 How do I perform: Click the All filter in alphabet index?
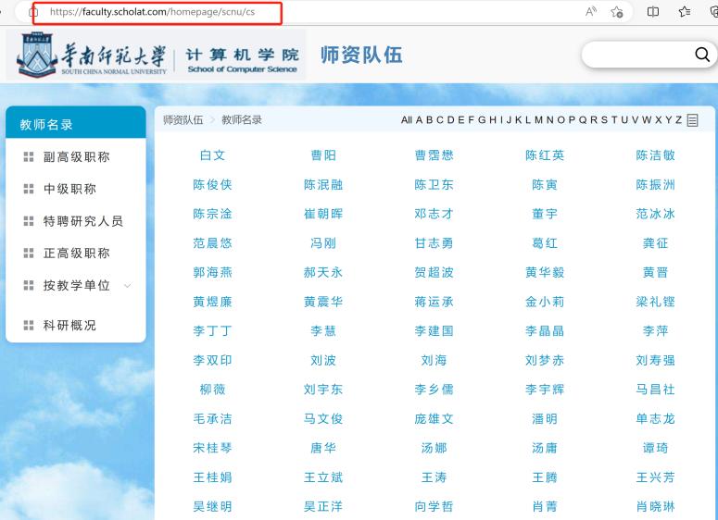coord(407,120)
